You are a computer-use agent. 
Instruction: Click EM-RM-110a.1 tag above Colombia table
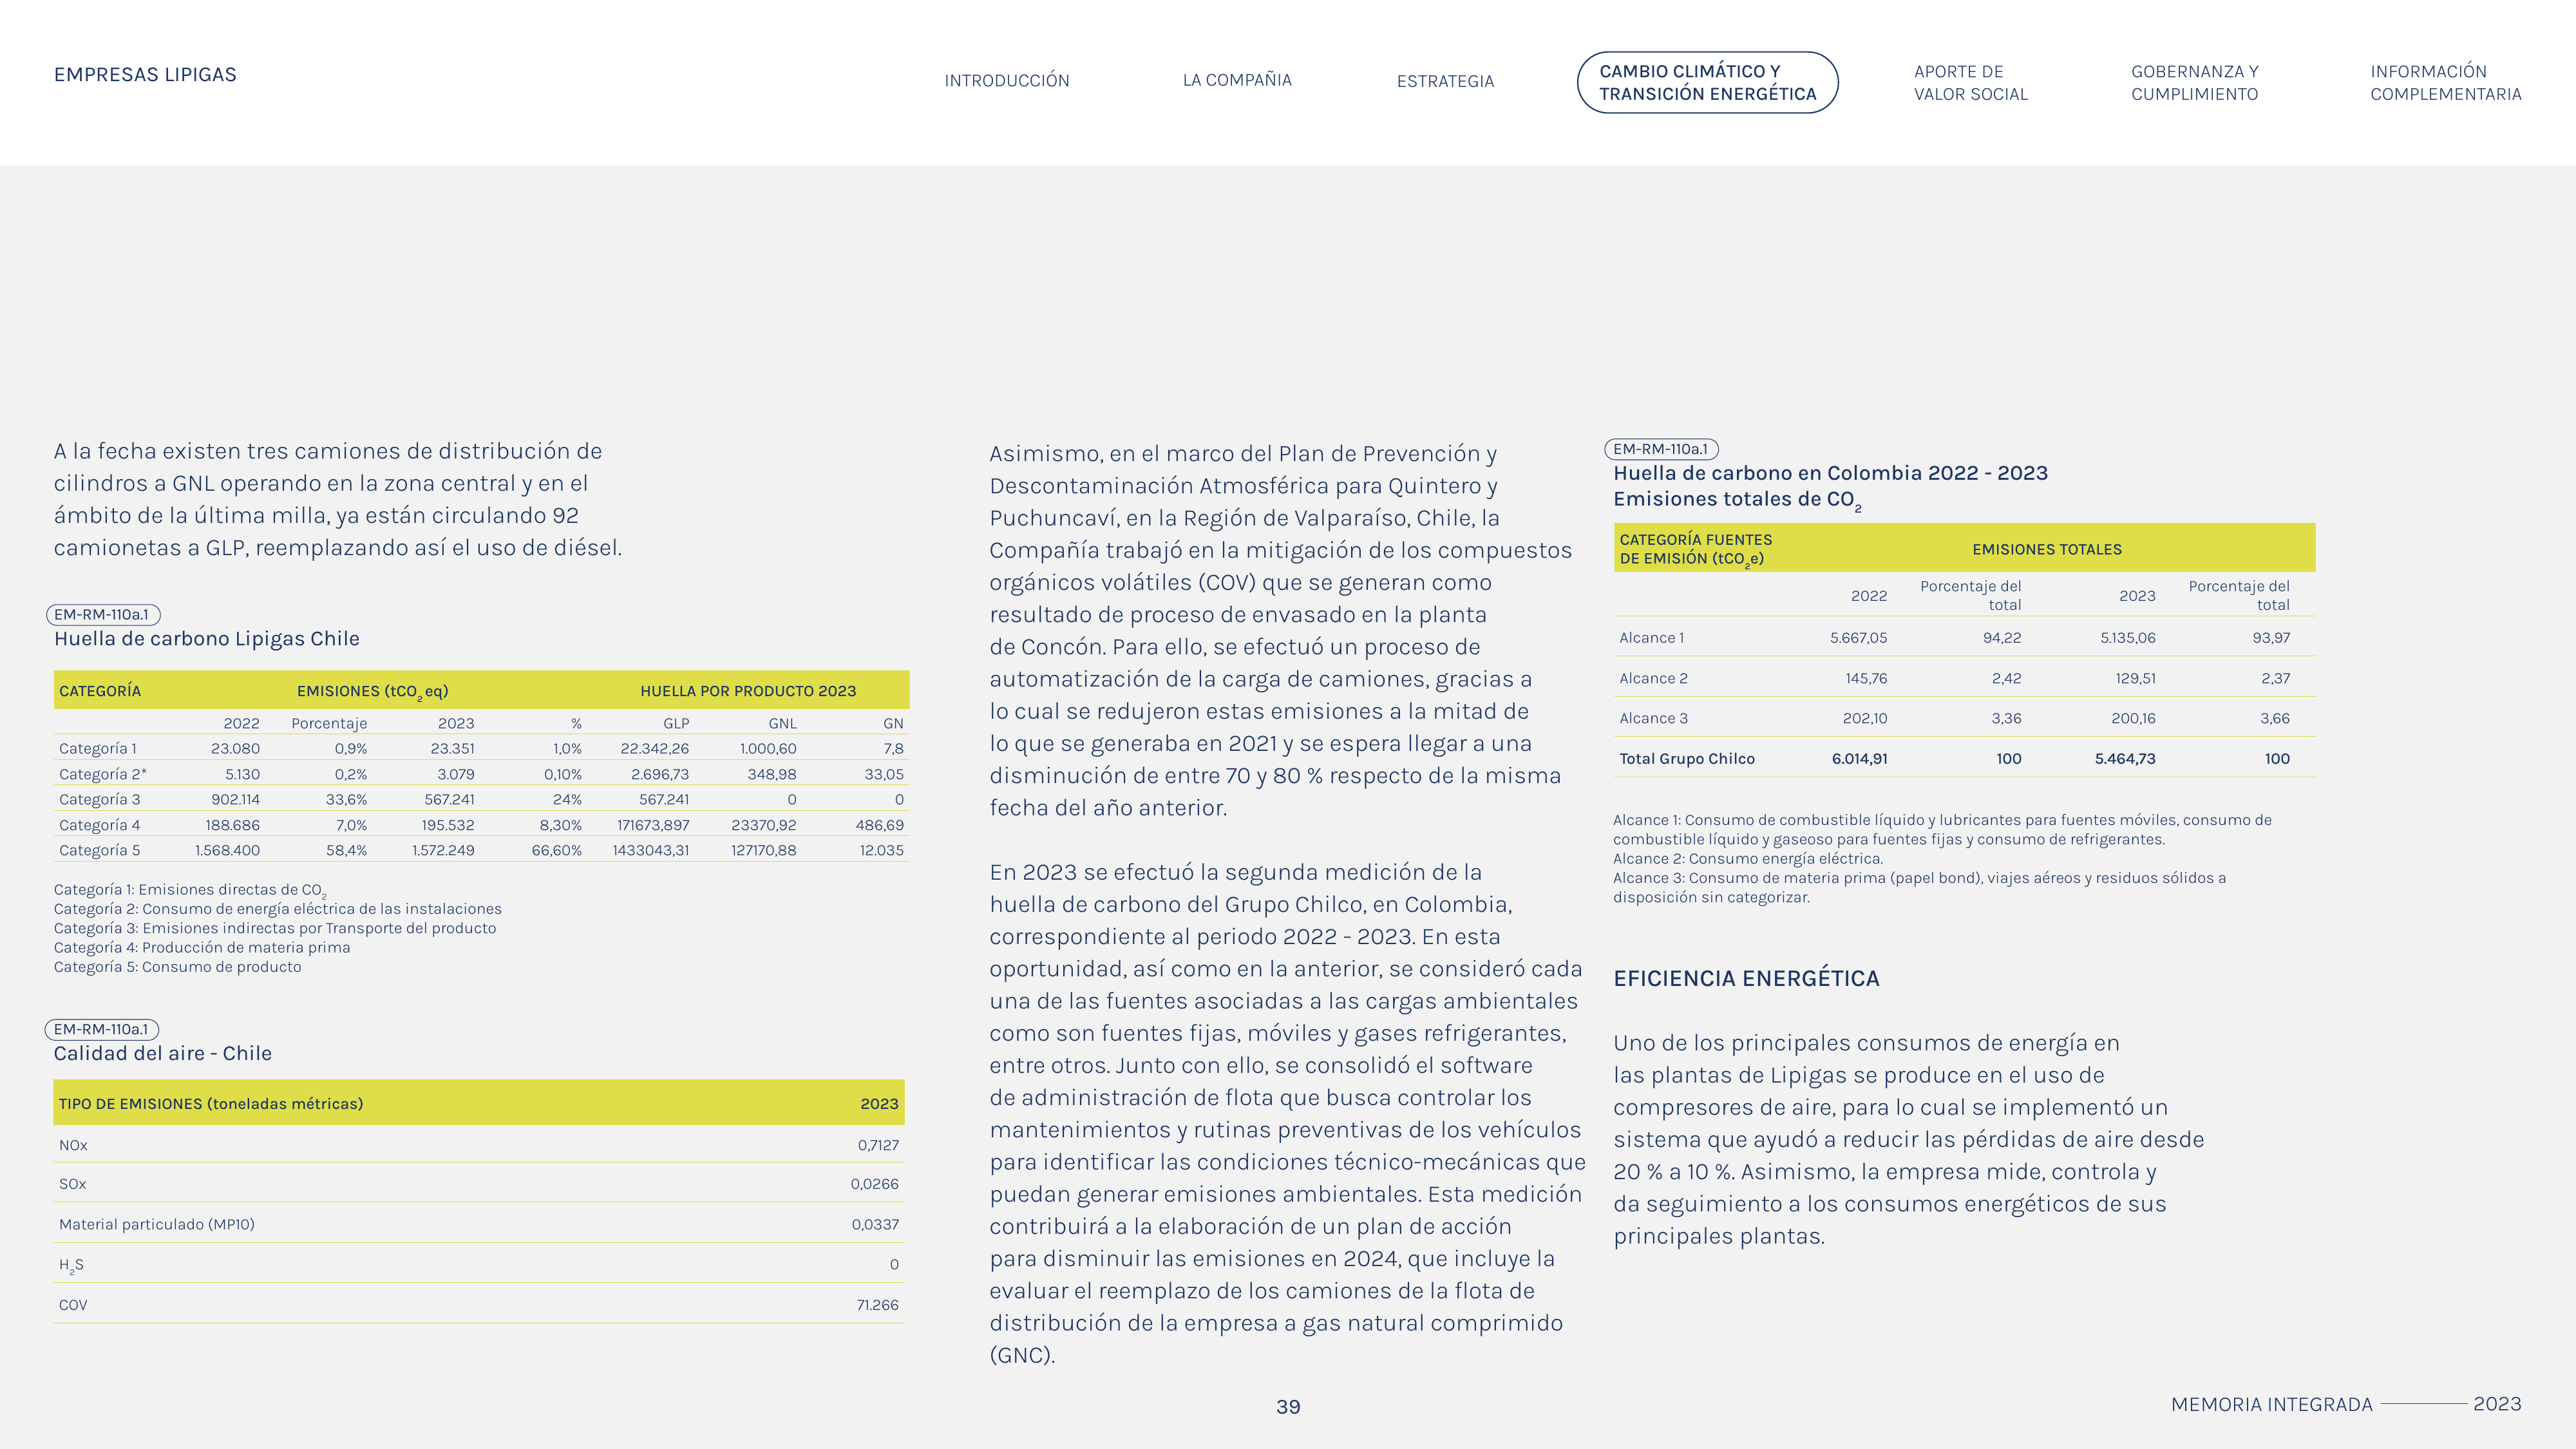1661,449
